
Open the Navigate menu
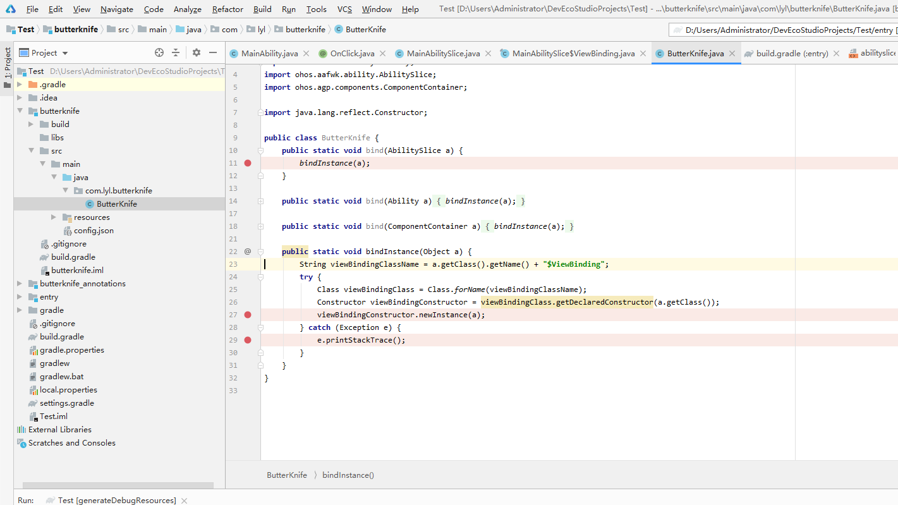(x=117, y=9)
